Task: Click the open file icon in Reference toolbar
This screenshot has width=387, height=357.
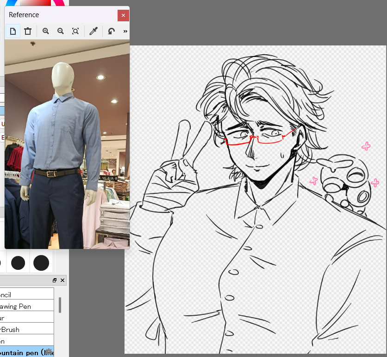Action: pos(13,31)
